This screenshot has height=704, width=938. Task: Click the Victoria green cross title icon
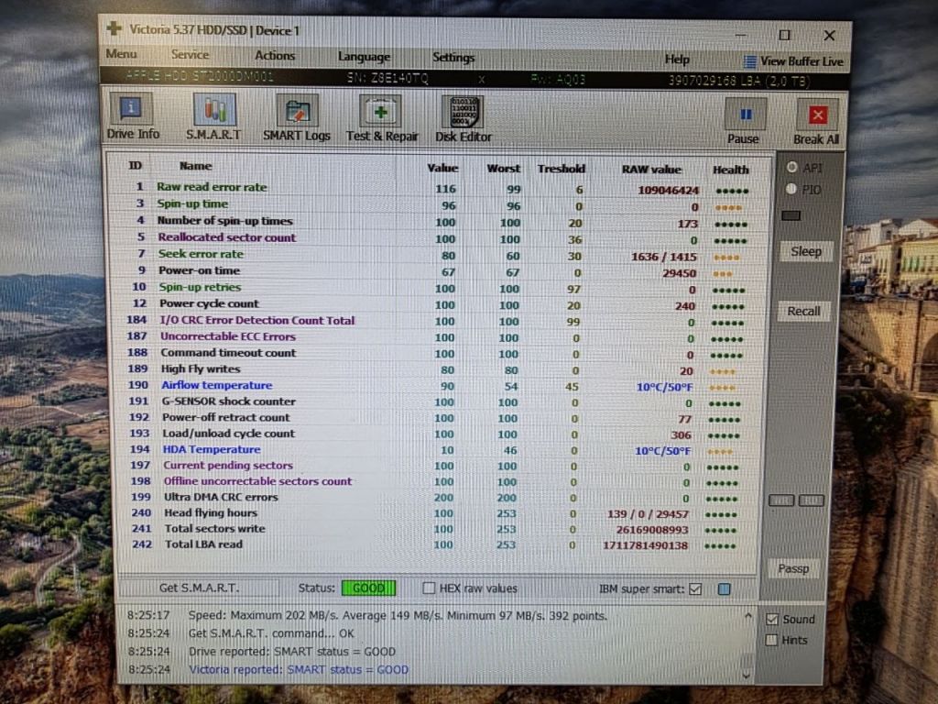coord(114,28)
